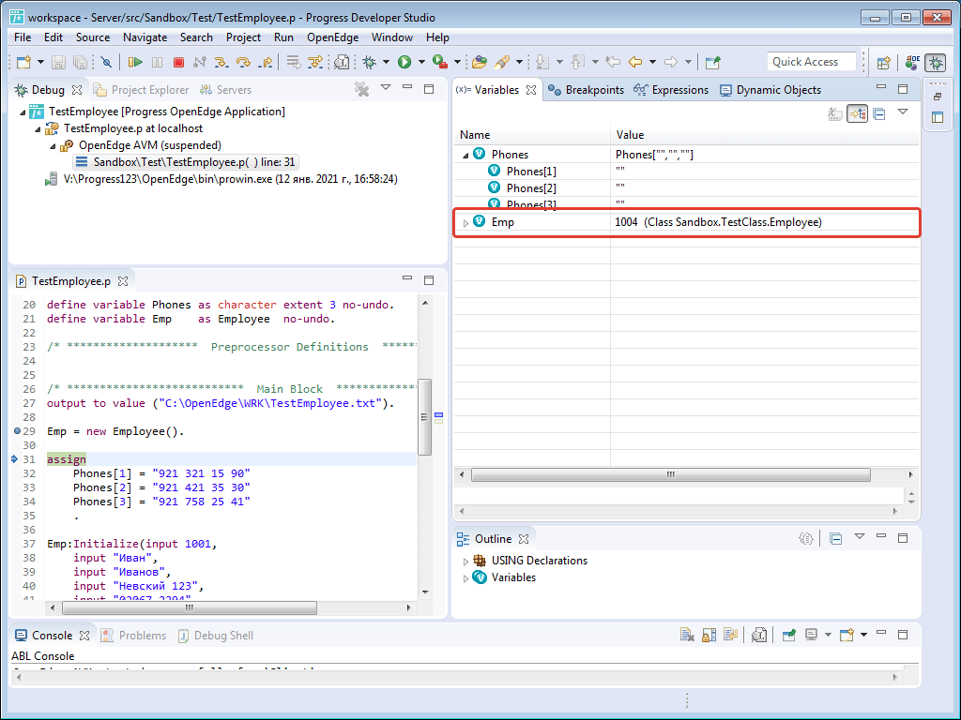Viewport: 961px width, 720px height.
Task: Click inside the Quick Access field
Action: [x=811, y=62]
